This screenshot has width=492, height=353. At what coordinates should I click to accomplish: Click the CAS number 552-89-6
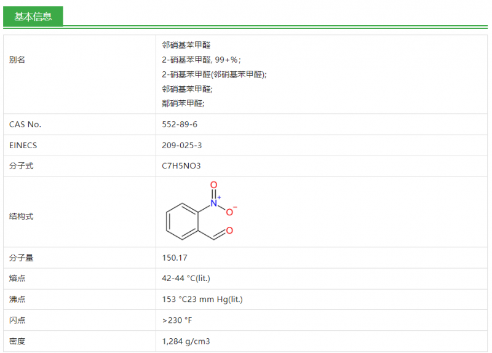point(180,124)
